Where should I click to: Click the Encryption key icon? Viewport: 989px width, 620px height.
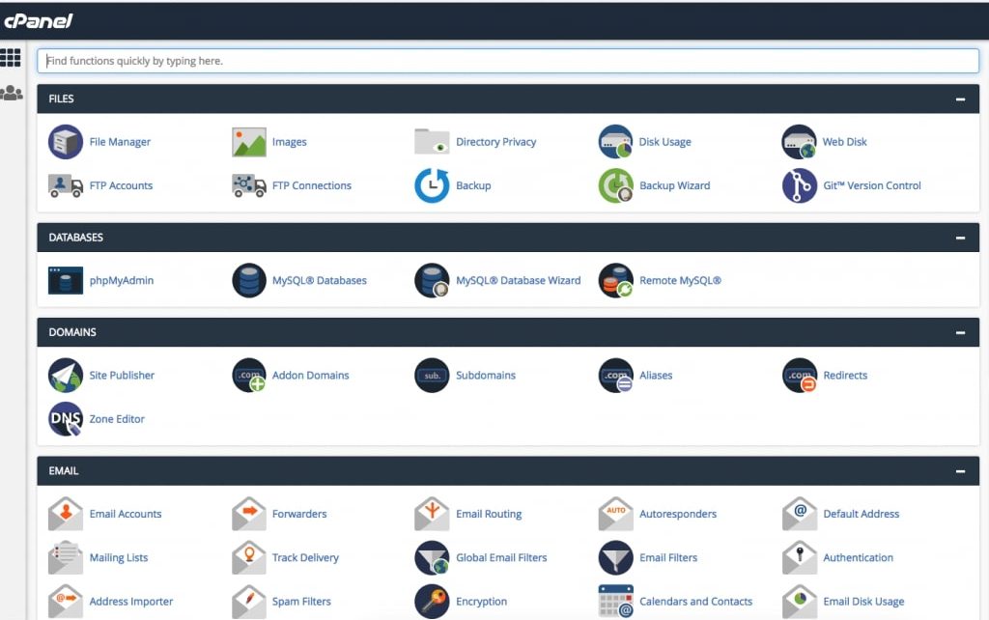[432, 602]
